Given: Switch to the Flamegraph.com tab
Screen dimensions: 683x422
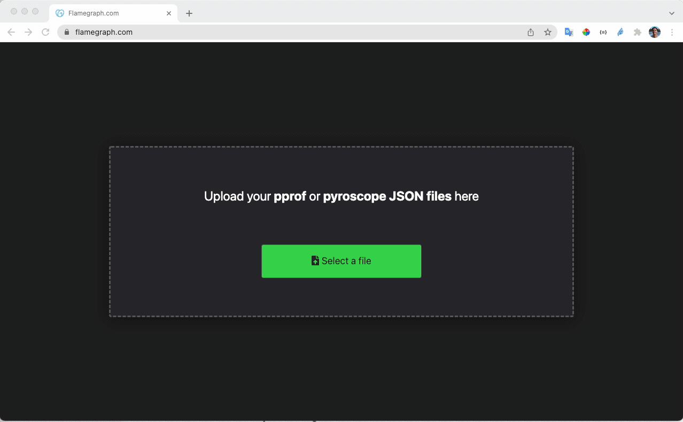Looking at the screenshot, I should (x=113, y=13).
